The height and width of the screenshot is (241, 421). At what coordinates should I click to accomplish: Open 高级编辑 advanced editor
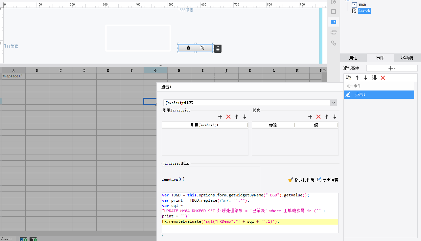327,180
